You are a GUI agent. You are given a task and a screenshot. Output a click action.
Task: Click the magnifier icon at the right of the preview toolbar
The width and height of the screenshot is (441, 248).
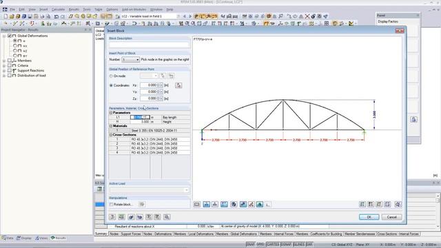coord(398,205)
